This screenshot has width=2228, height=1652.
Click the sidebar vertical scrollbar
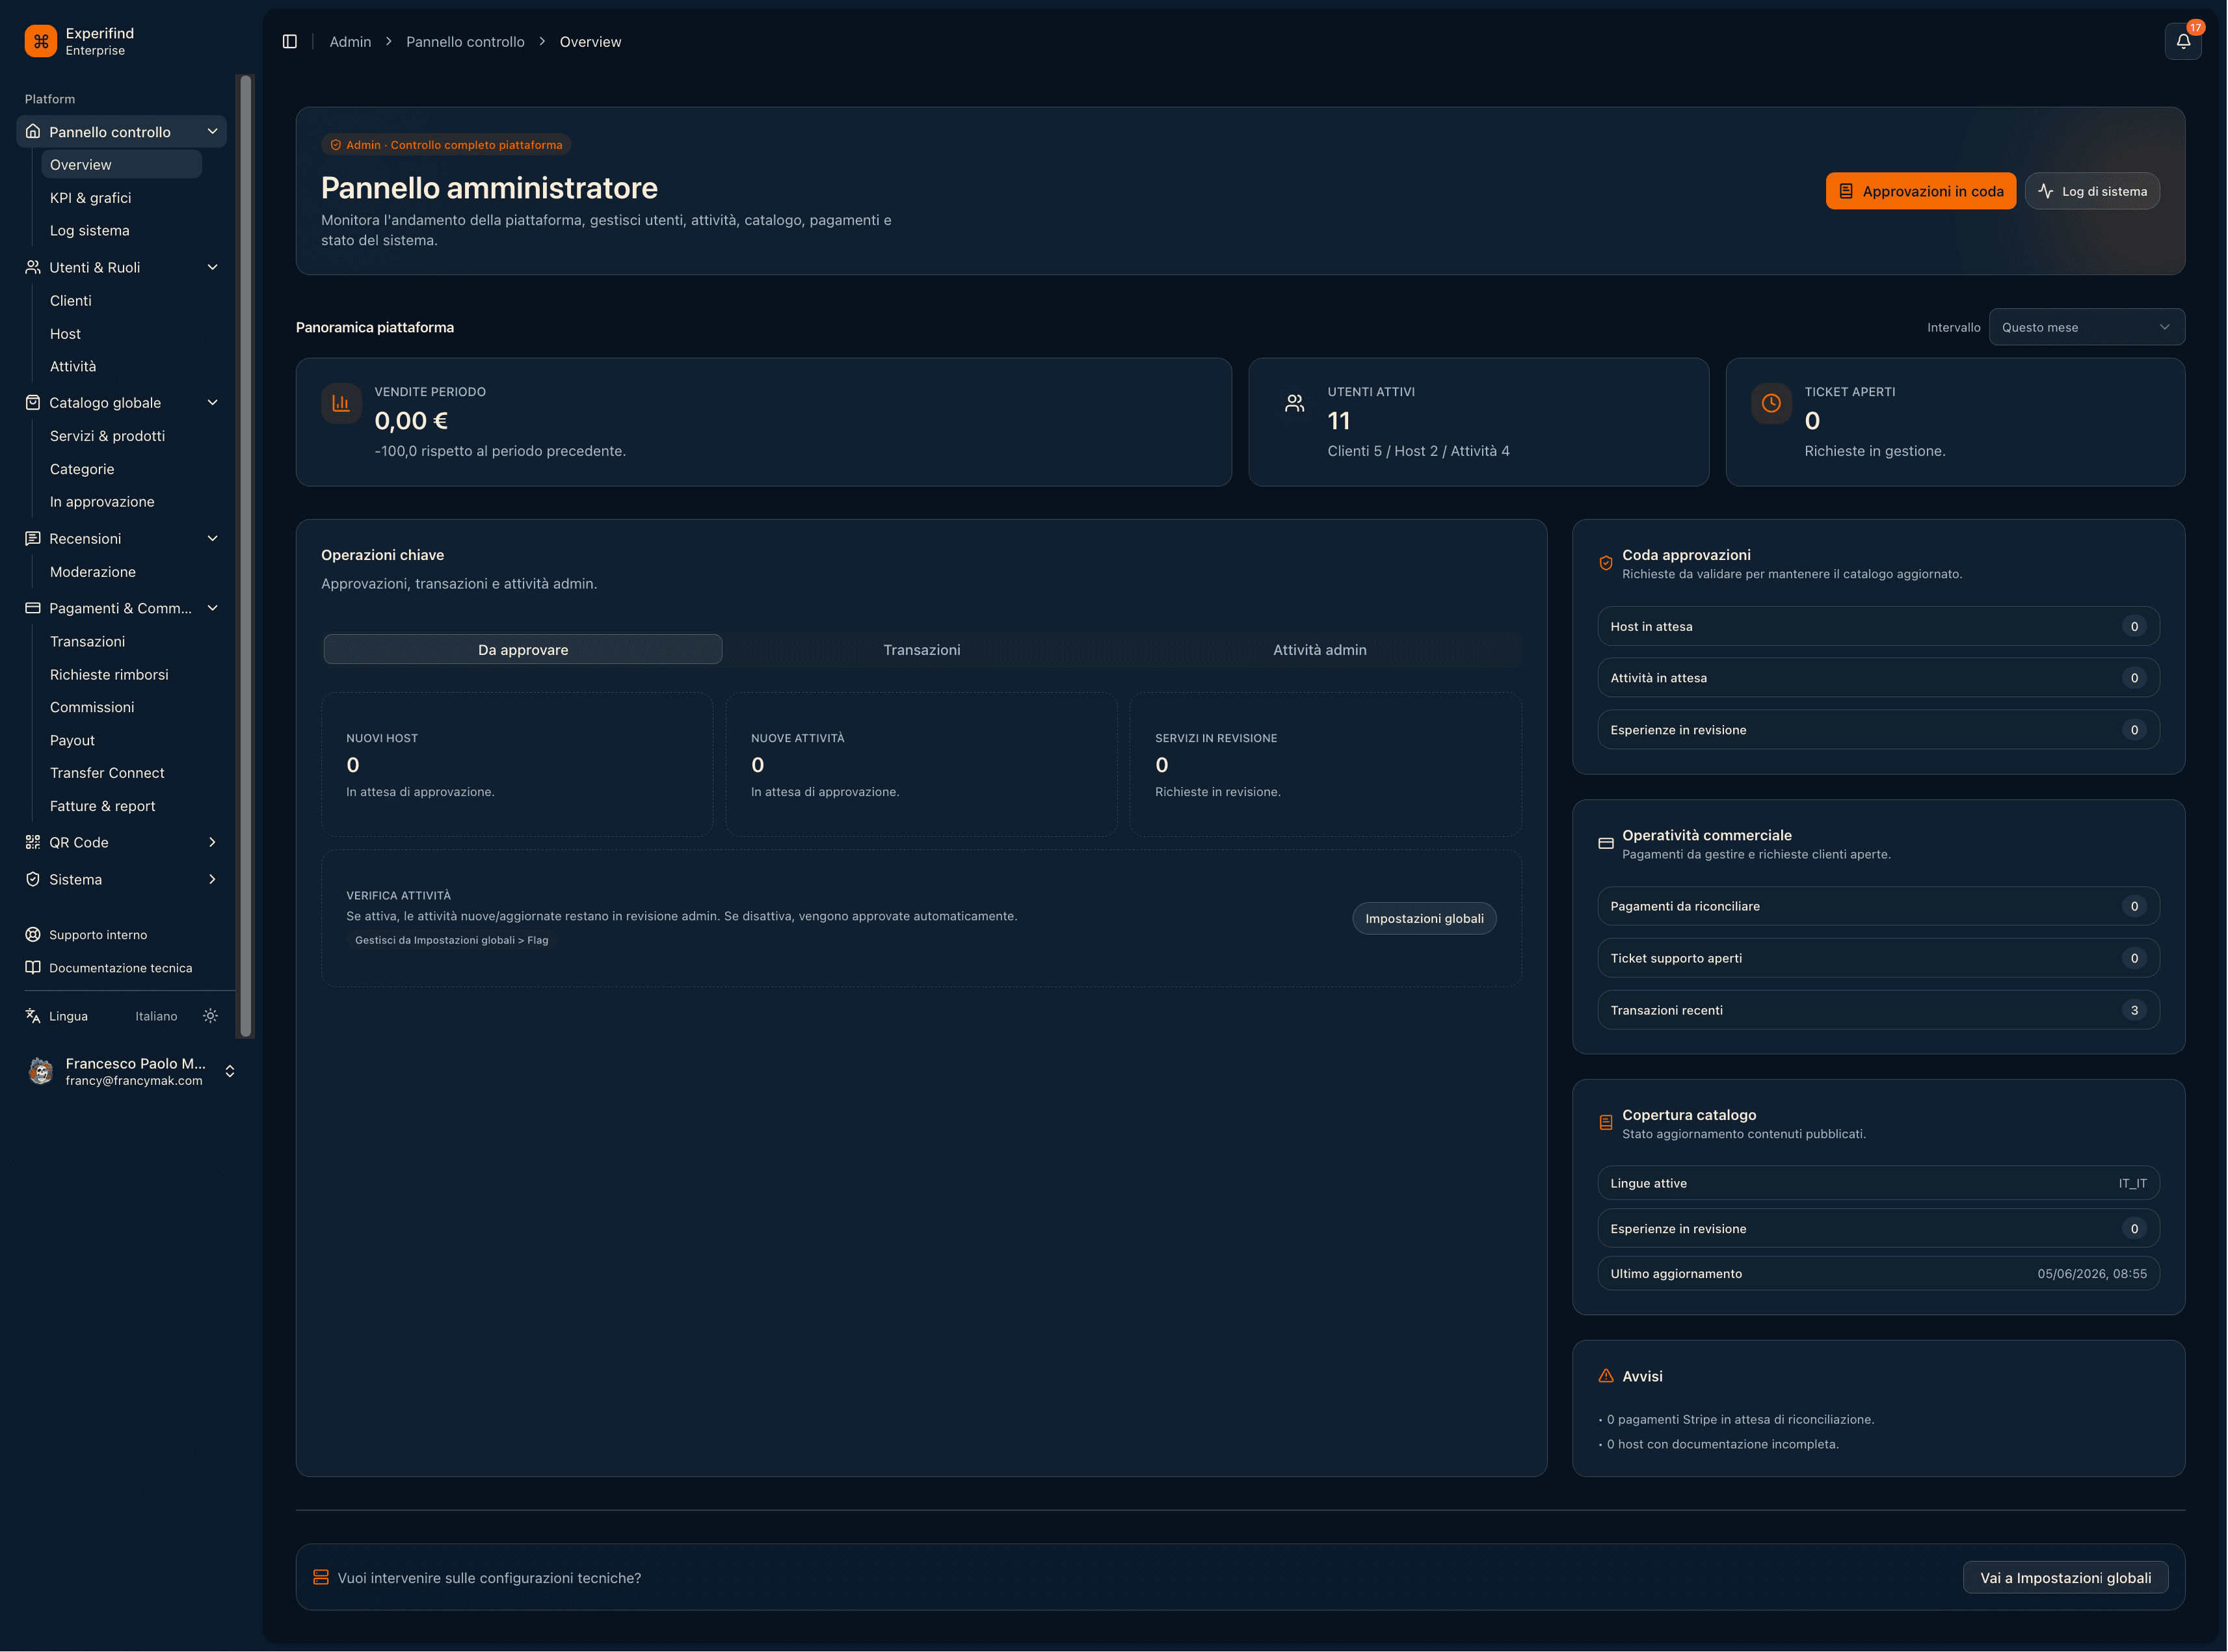tap(246, 556)
